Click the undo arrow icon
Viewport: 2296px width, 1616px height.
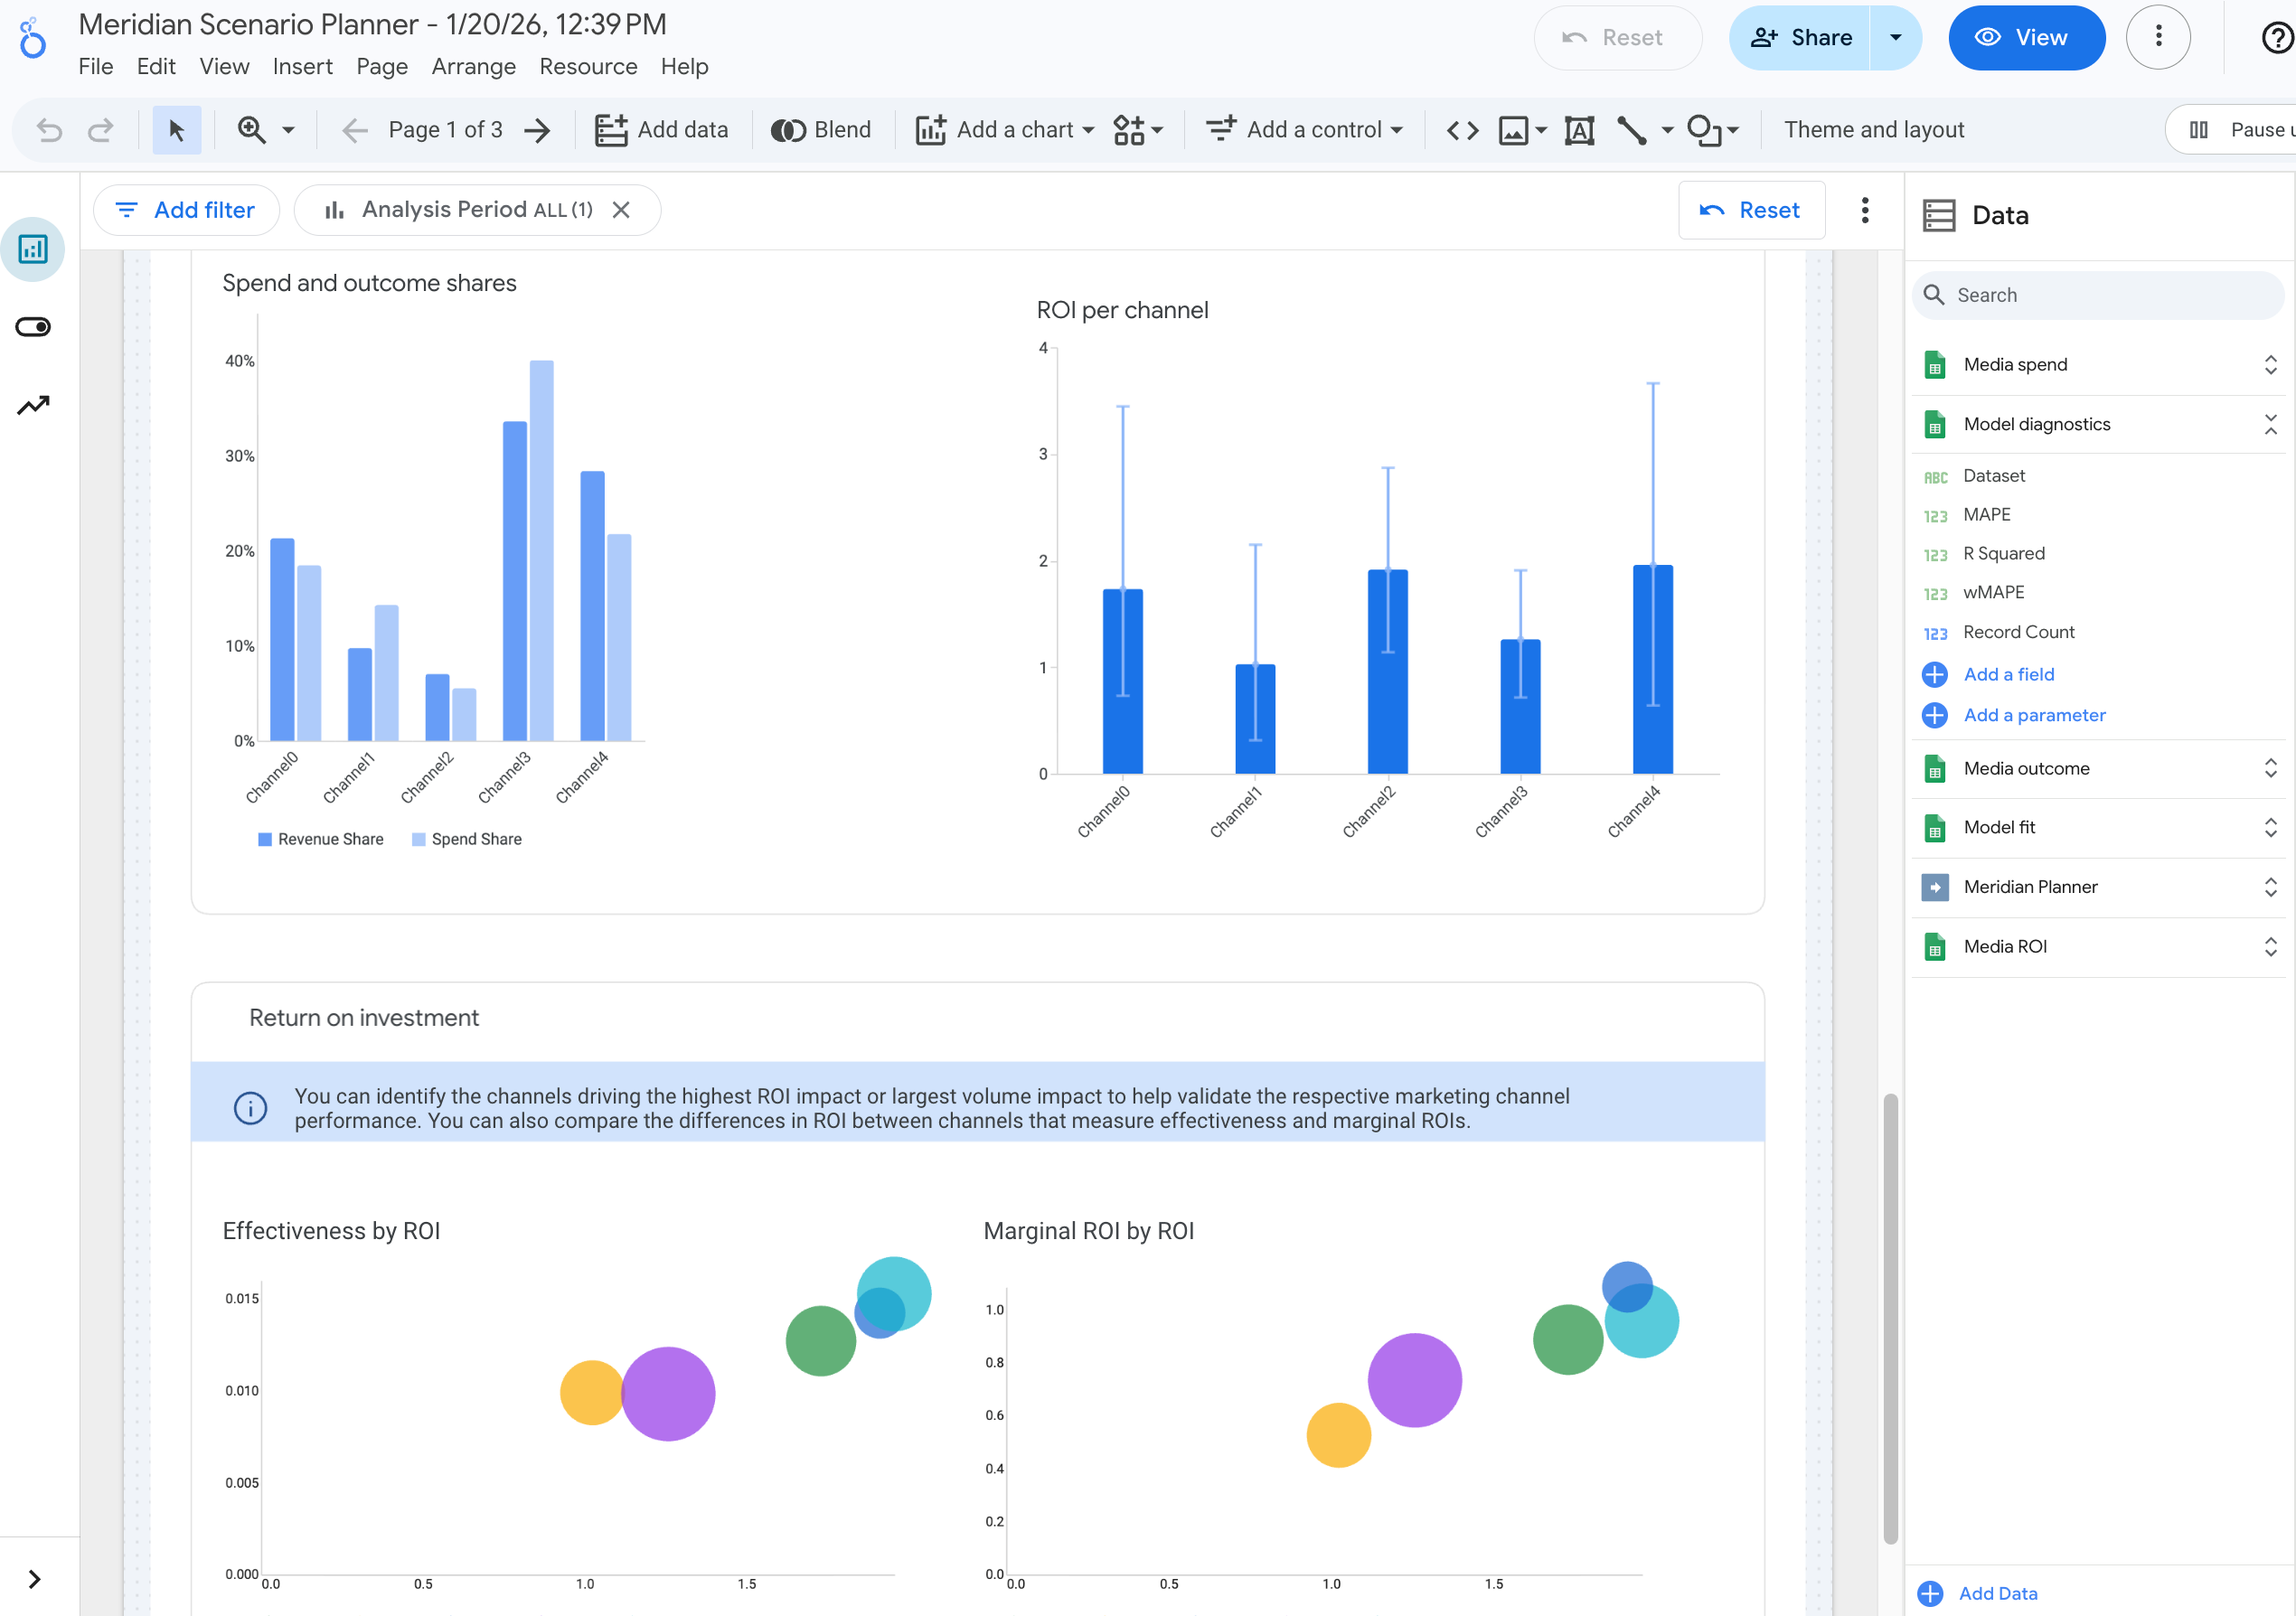pos(49,130)
